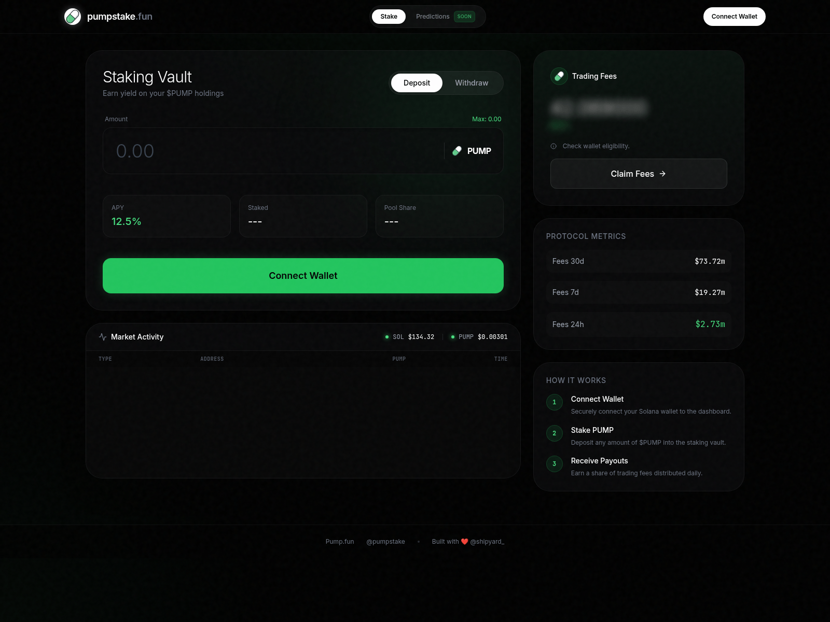This screenshot has height=622, width=830.
Task: Click the APY 12.5% value
Action: point(127,221)
